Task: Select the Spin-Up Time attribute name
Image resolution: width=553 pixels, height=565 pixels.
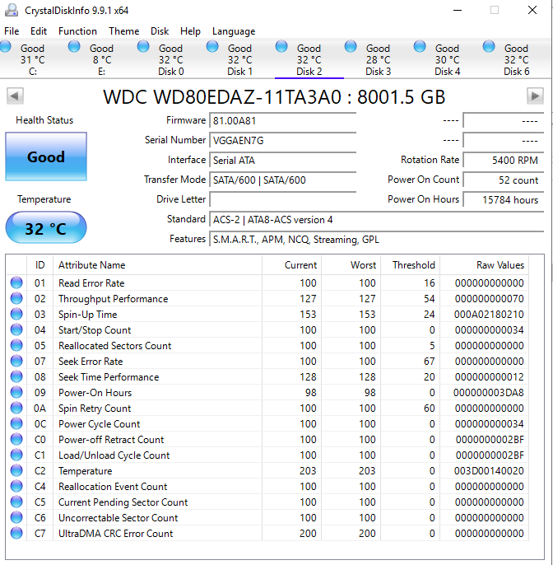Action: click(88, 315)
